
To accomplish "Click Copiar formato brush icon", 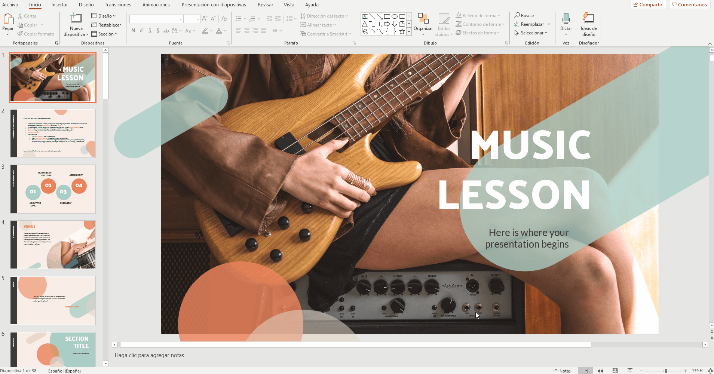I will [20, 34].
